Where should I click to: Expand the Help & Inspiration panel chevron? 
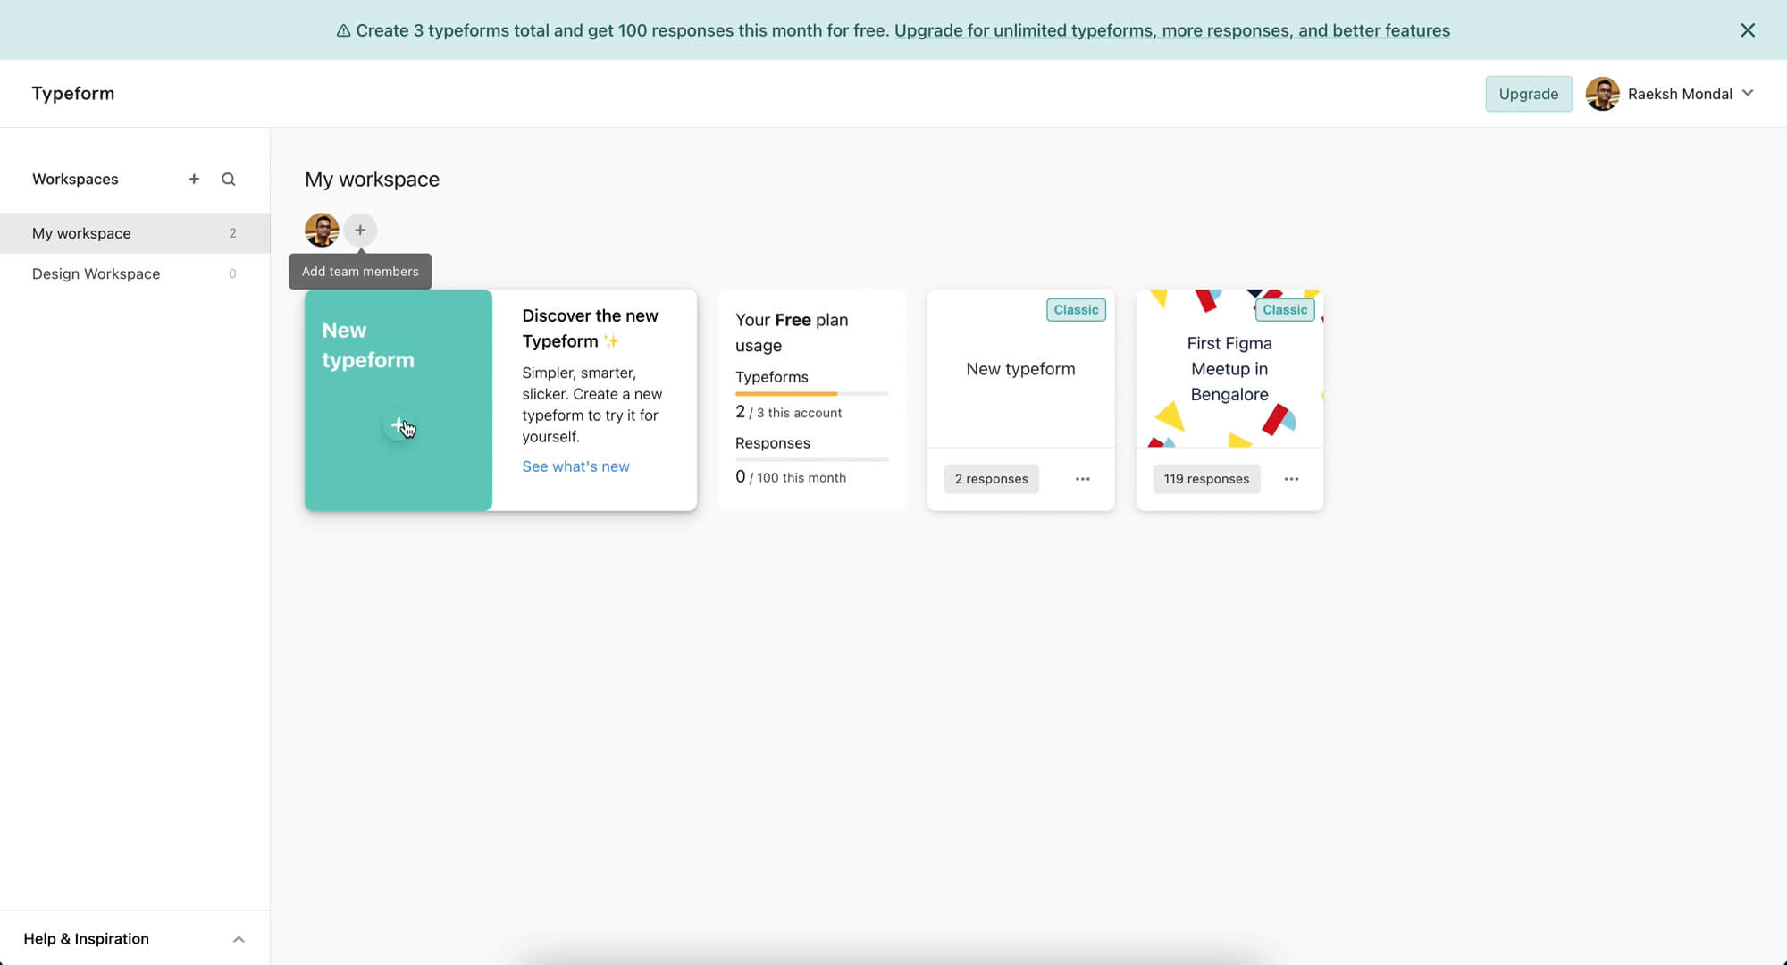(x=239, y=939)
